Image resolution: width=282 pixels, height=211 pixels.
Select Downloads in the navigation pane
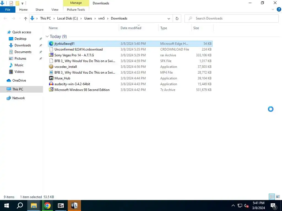pyautogui.click(x=23, y=45)
